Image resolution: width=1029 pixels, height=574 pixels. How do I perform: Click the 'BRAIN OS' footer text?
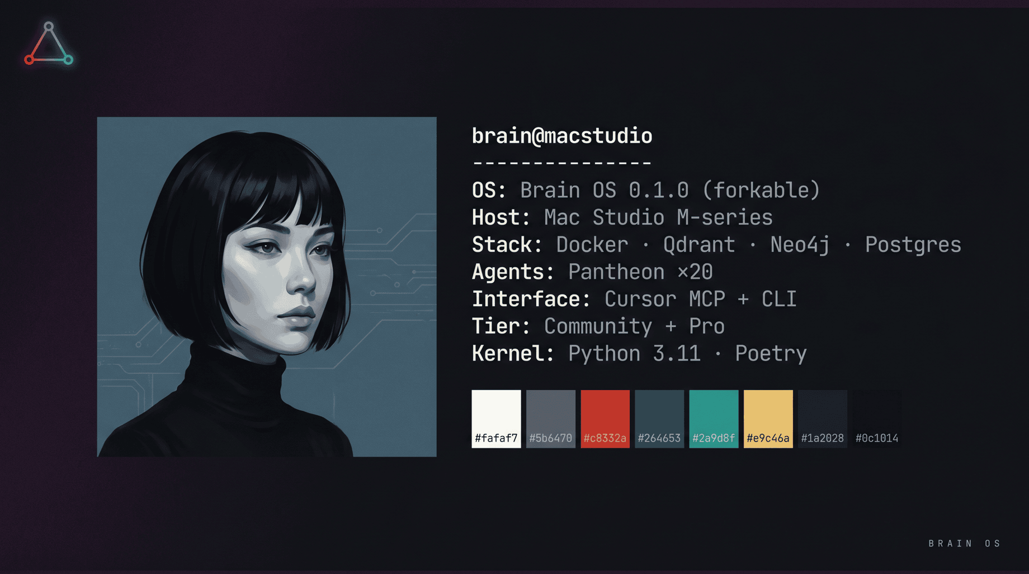965,543
